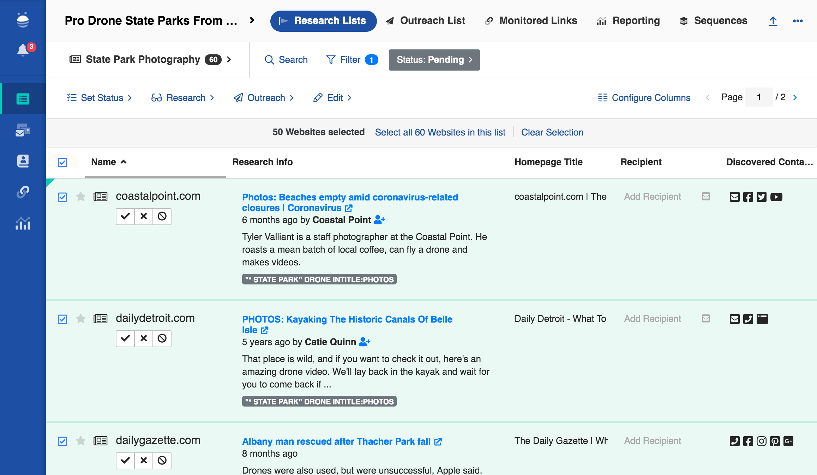Expand the Status: Pending dropdown
817x475 pixels.
pyautogui.click(x=434, y=60)
